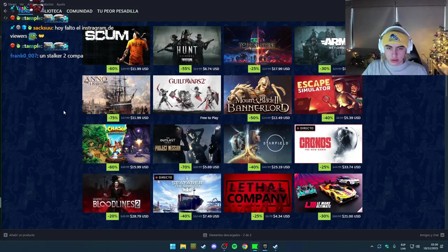The image size is (448, 252).
Task: Open Spotify from the taskbar
Action: (234, 246)
